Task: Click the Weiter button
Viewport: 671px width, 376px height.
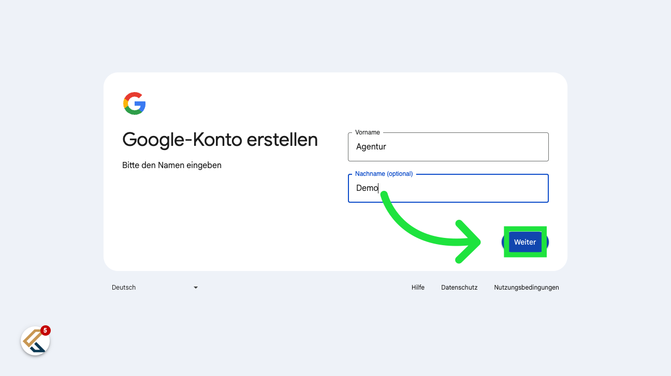Action: point(525,242)
